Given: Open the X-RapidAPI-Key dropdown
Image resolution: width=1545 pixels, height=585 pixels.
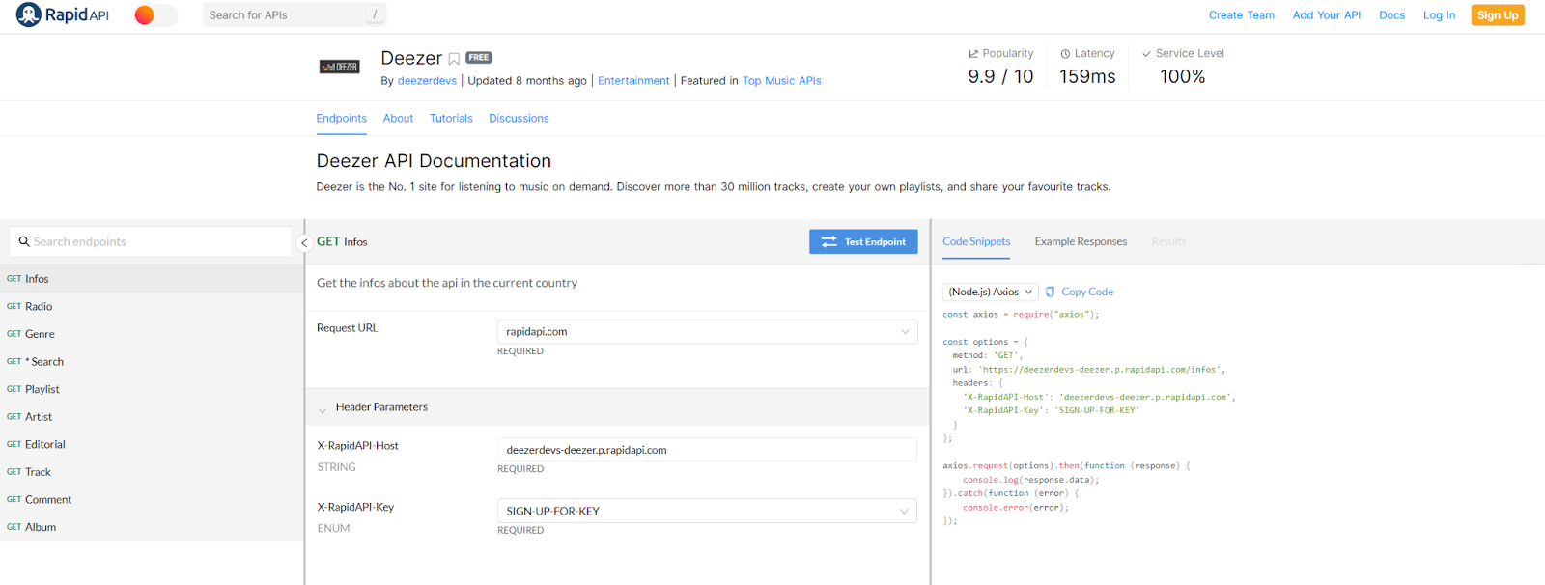Looking at the screenshot, I should pyautogui.click(x=707, y=511).
